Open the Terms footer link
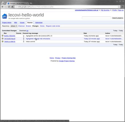125x122 pixels. point(52,58)
